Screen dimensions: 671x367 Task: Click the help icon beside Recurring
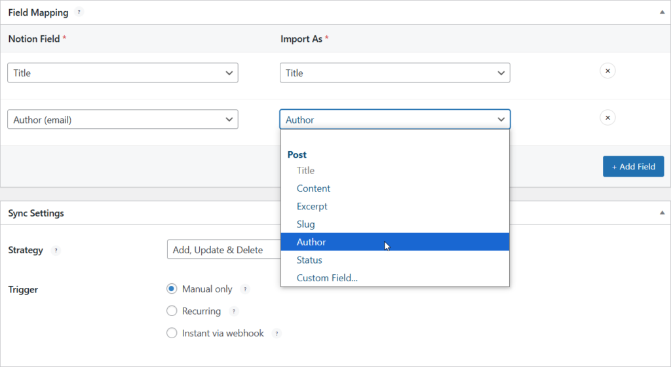coord(233,311)
